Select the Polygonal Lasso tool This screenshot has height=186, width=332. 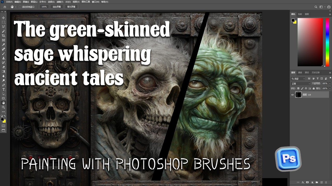tap(4, 27)
